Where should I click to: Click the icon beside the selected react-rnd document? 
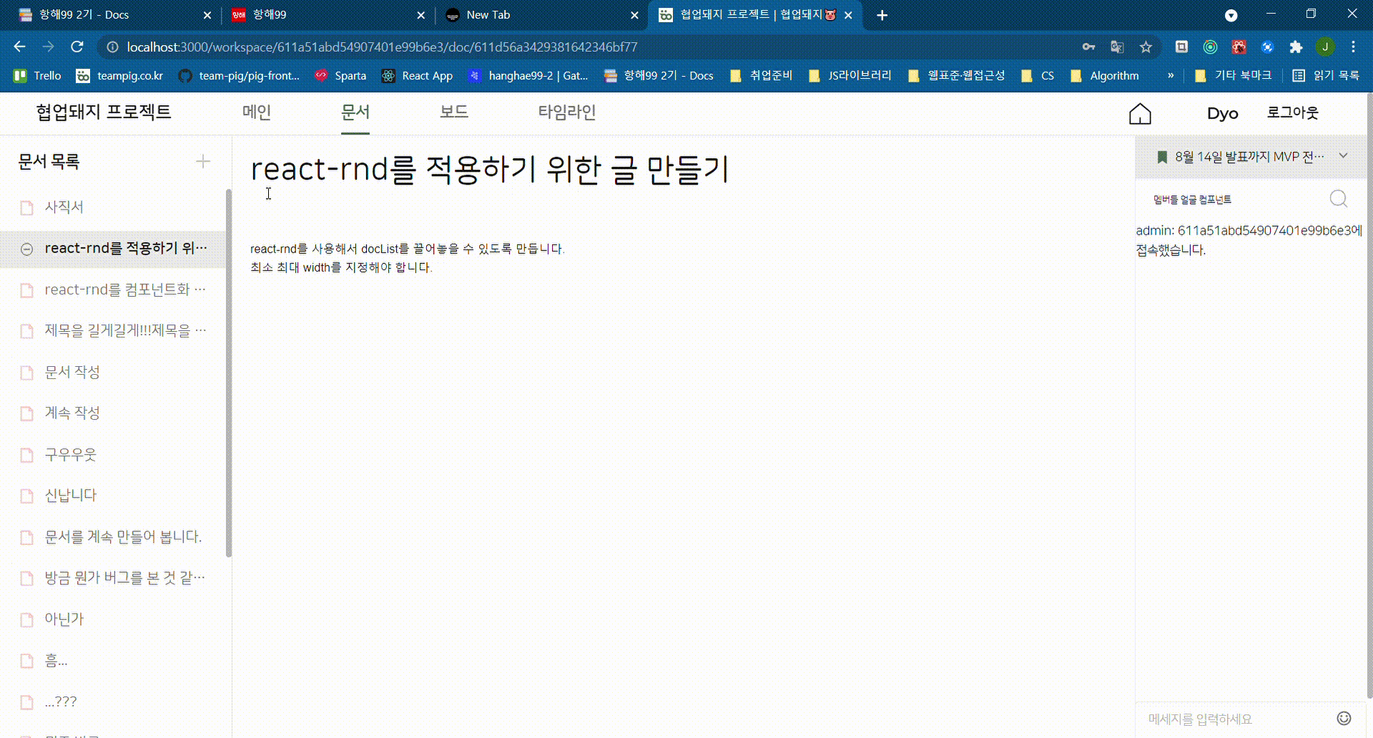[x=27, y=249]
